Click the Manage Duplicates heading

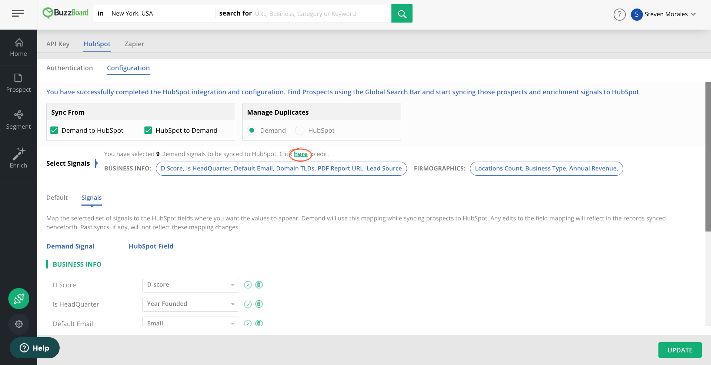tap(278, 112)
